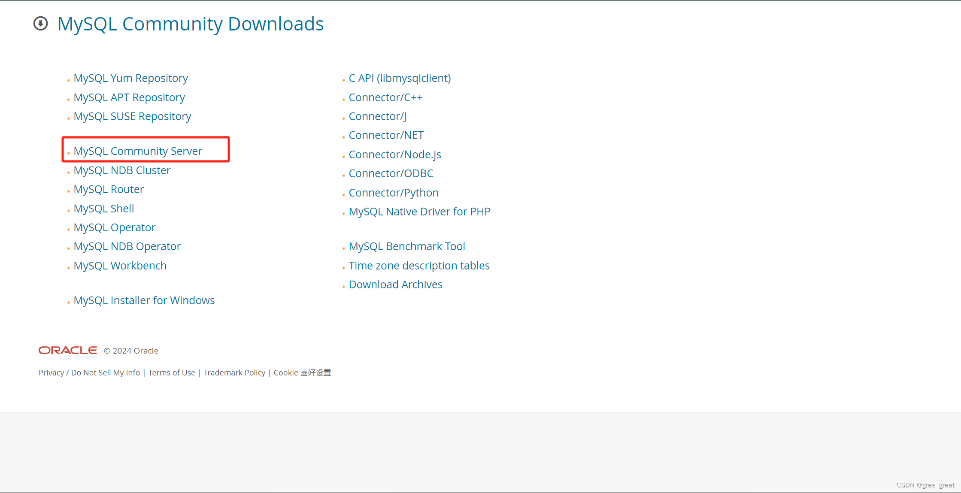Click the © 2024 Oracle copyright text

pos(131,351)
